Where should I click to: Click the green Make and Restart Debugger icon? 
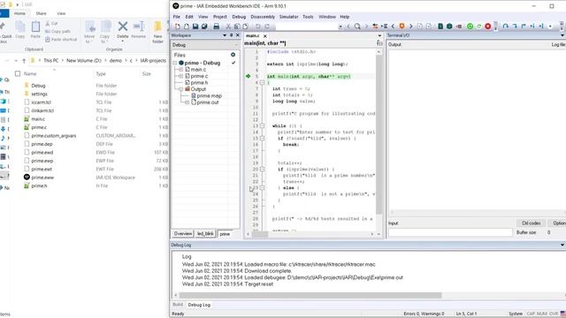tap(470, 26)
